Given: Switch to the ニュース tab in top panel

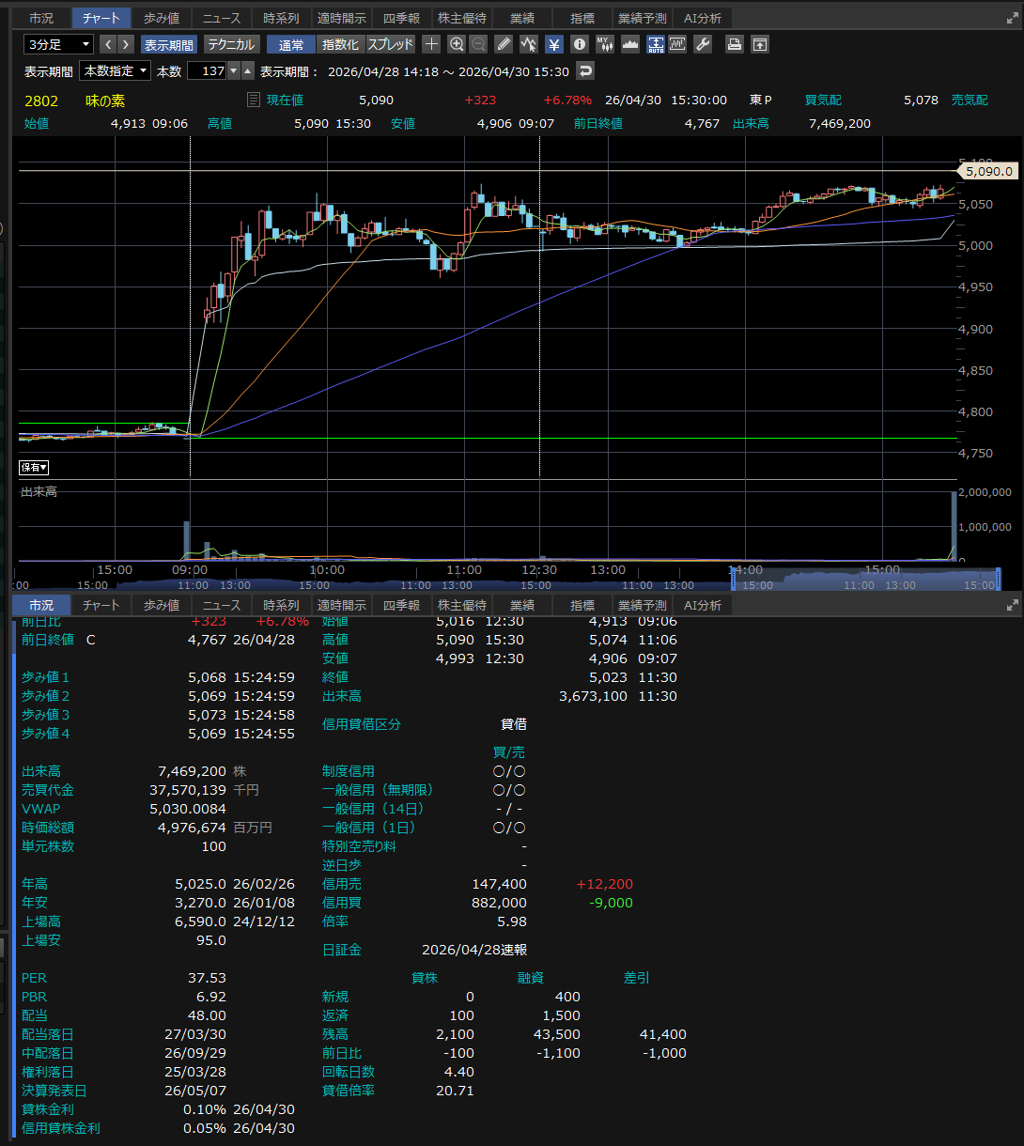Looking at the screenshot, I should [222, 18].
